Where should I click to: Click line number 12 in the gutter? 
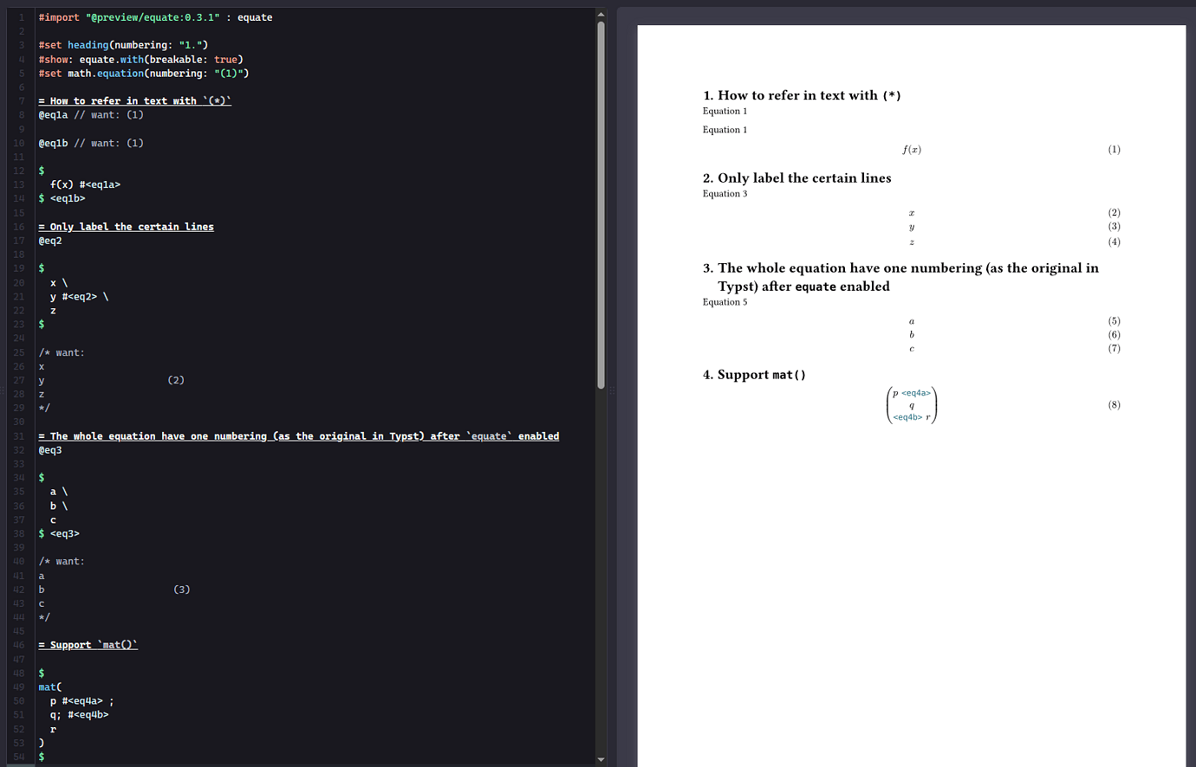coord(18,171)
